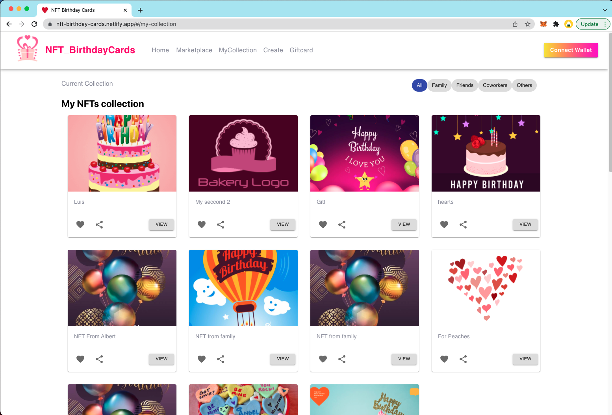Go to Home in navigation
The width and height of the screenshot is (612, 415).
tap(160, 50)
